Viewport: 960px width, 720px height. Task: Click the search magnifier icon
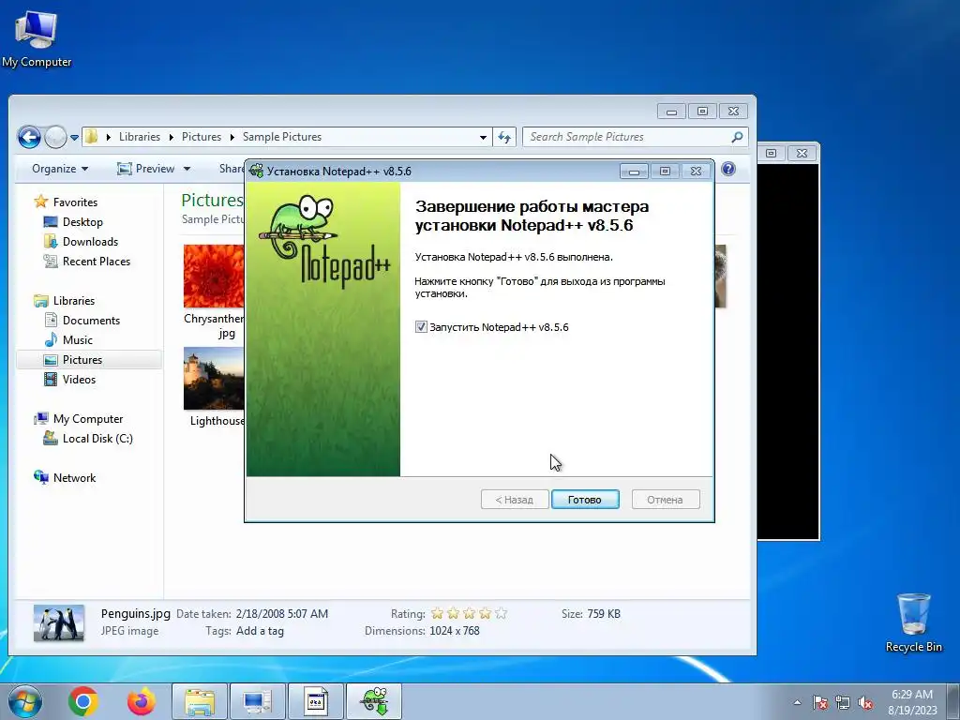click(x=737, y=137)
